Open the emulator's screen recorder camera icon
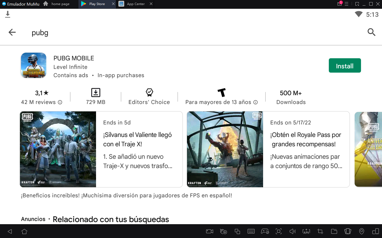The width and height of the screenshot is (382, 238). 210,231
